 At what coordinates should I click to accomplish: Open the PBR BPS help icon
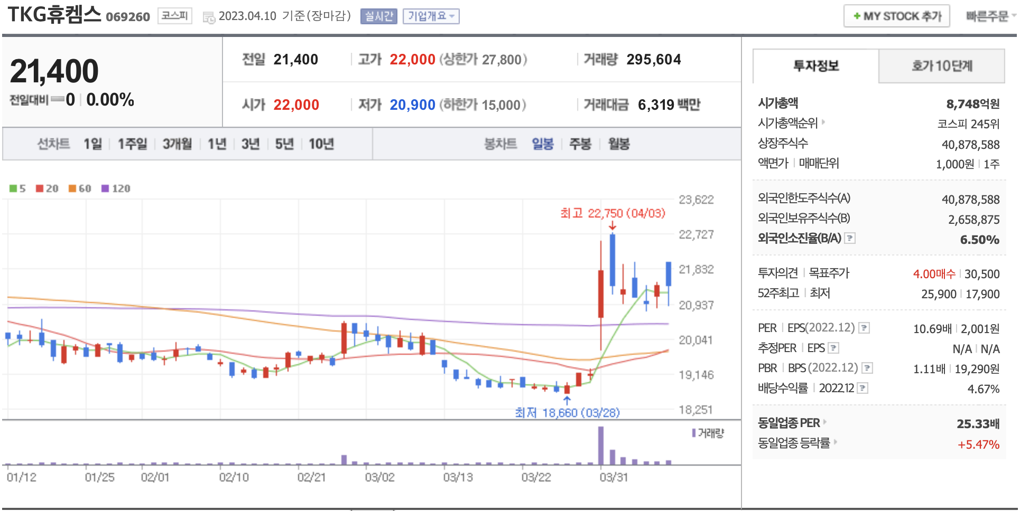pos(867,368)
